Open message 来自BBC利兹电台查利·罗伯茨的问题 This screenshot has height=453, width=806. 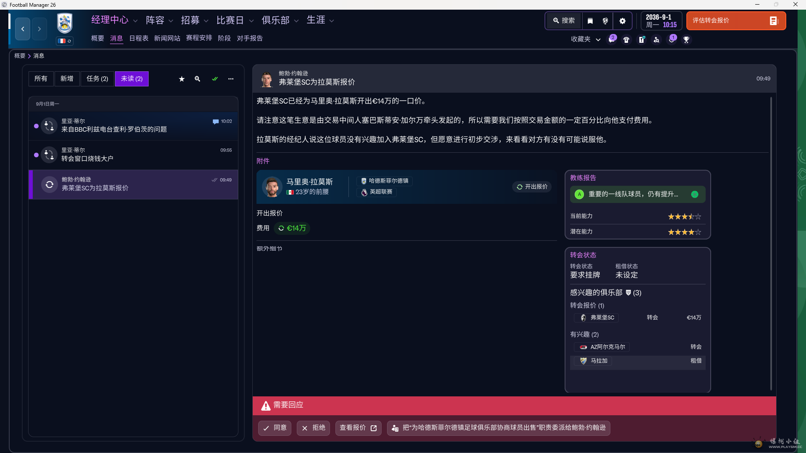coord(133,126)
